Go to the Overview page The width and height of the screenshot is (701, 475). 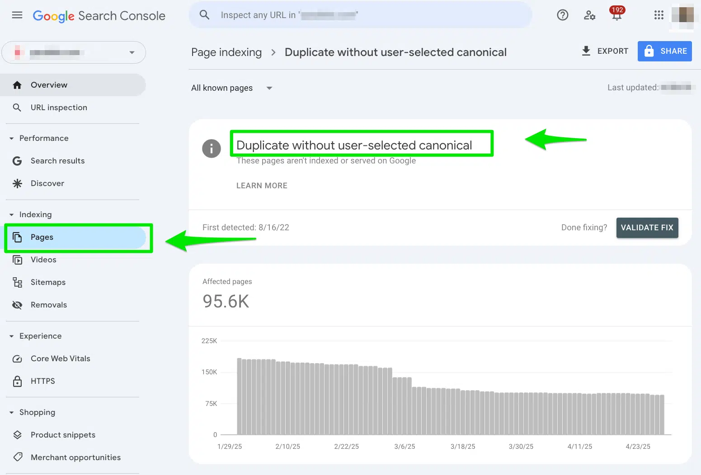pyautogui.click(x=49, y=84)
